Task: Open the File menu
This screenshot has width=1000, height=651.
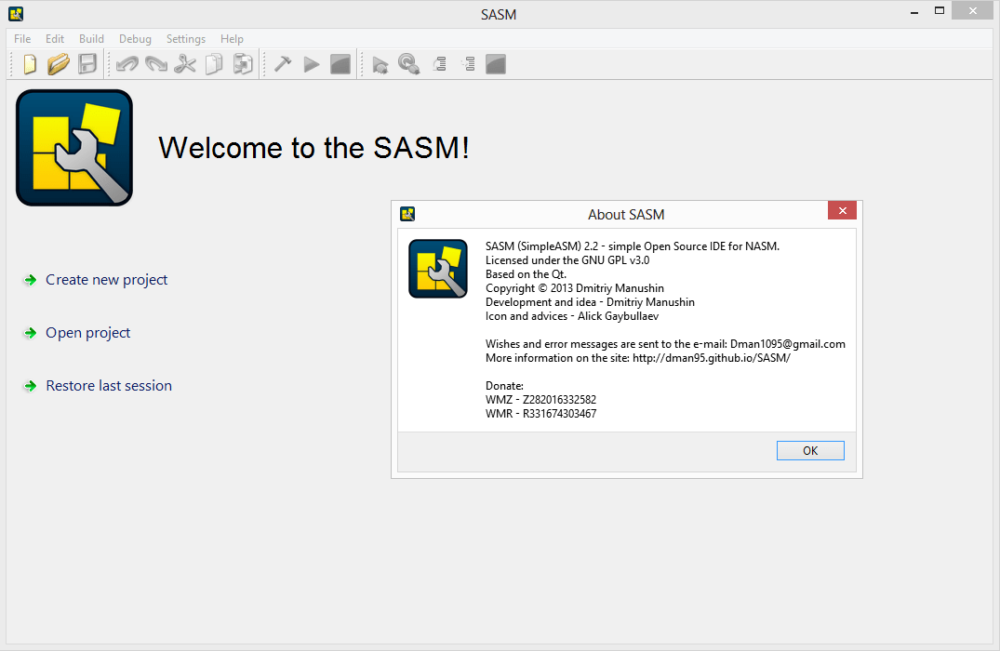Action: 21,38
